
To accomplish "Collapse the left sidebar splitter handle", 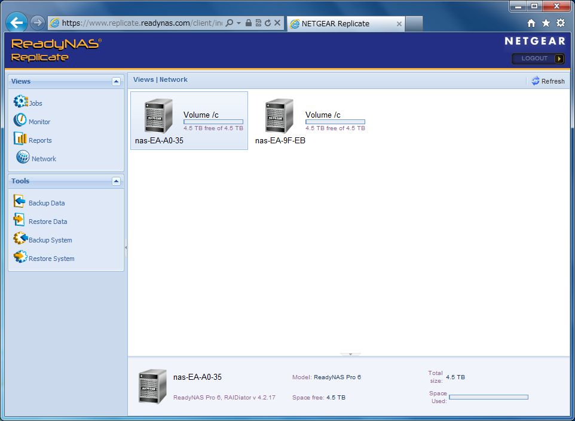I will [126, 247].
